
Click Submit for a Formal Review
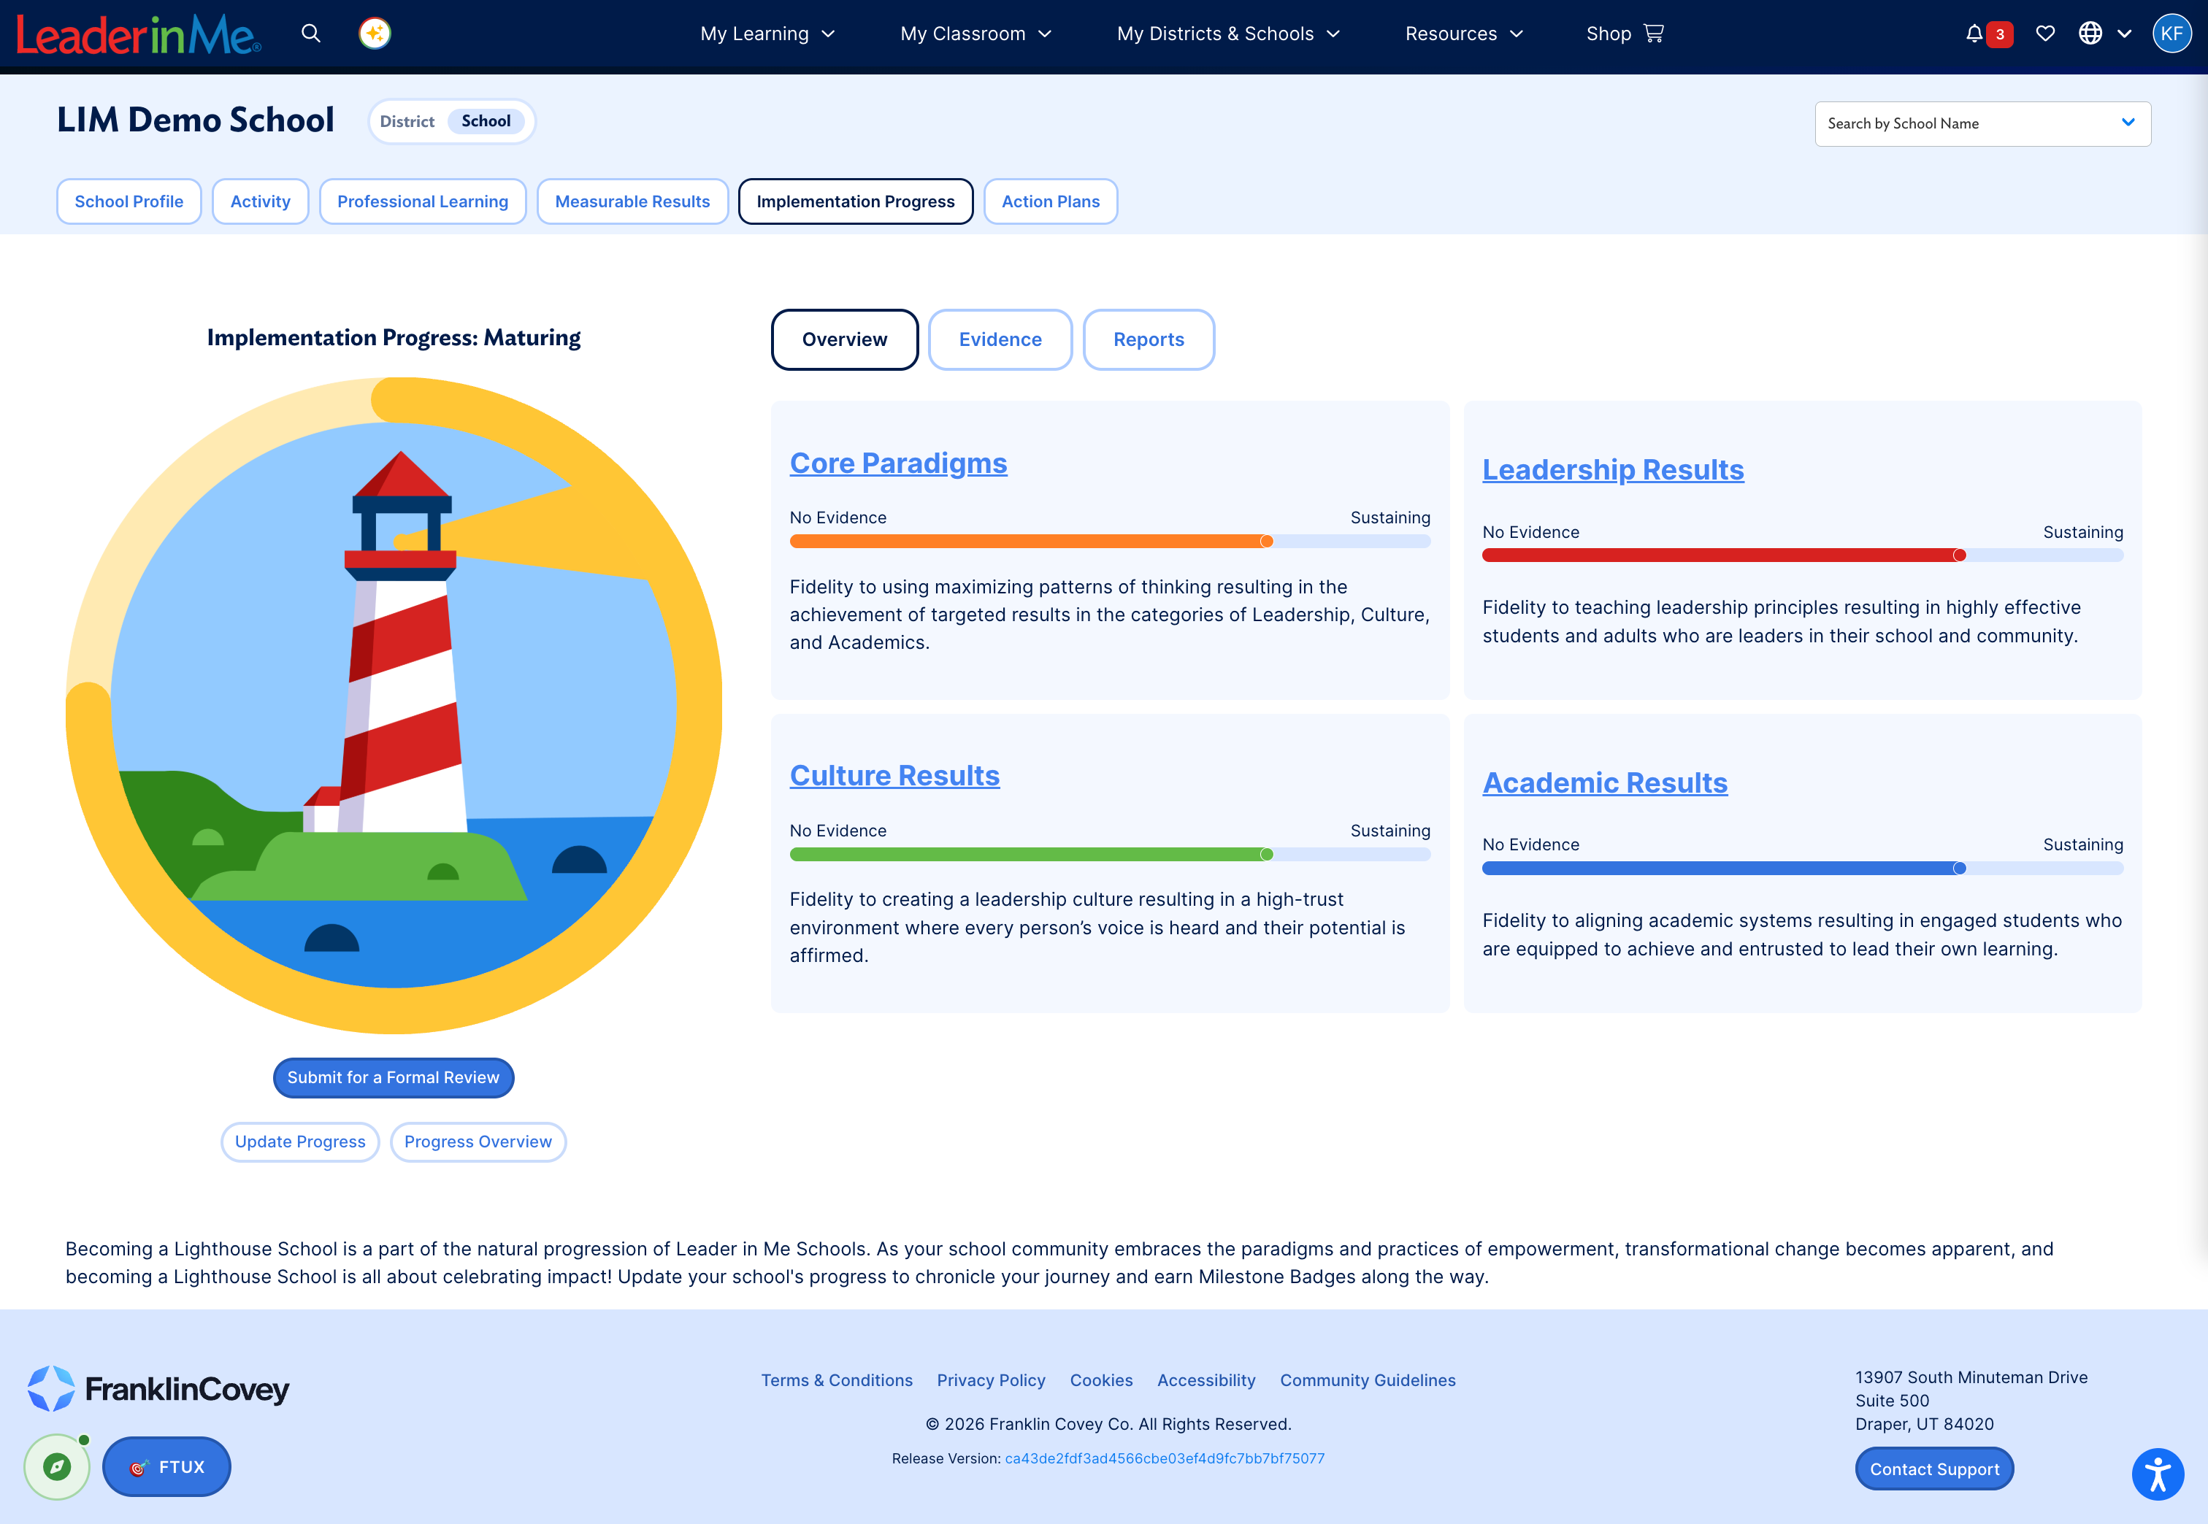(394, 1077)
